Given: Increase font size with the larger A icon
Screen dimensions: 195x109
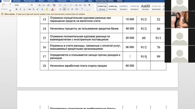Looking at the screenshot, I should [40, 5].
